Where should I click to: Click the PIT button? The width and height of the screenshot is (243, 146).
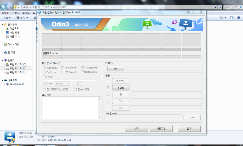tap(115, 69)
